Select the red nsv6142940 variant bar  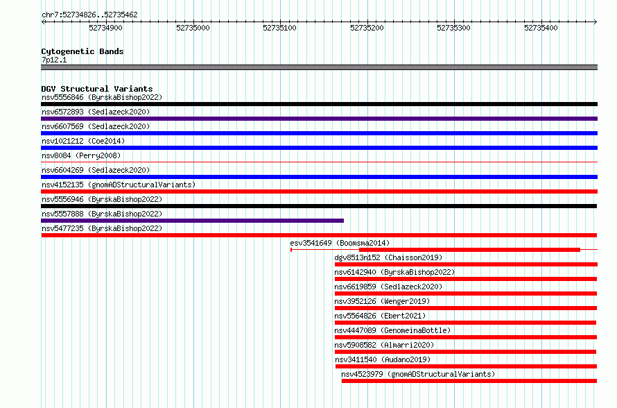click(465, 279)
